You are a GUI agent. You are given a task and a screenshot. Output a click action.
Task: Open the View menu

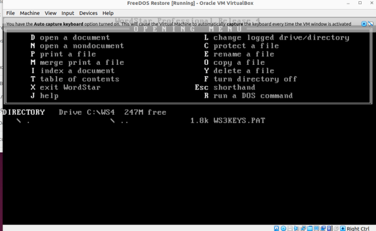coord(51,13)
